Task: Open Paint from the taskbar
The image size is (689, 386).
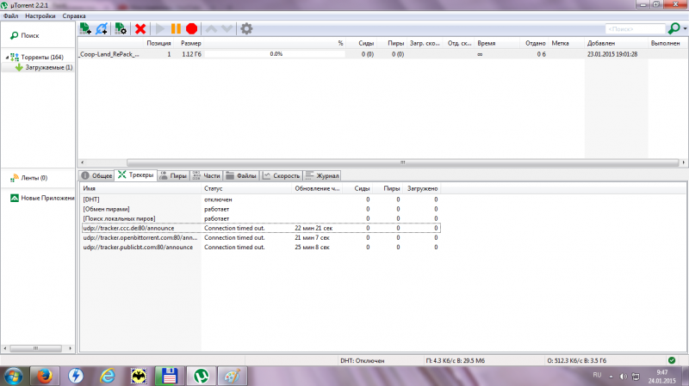Action: (233, 377)
